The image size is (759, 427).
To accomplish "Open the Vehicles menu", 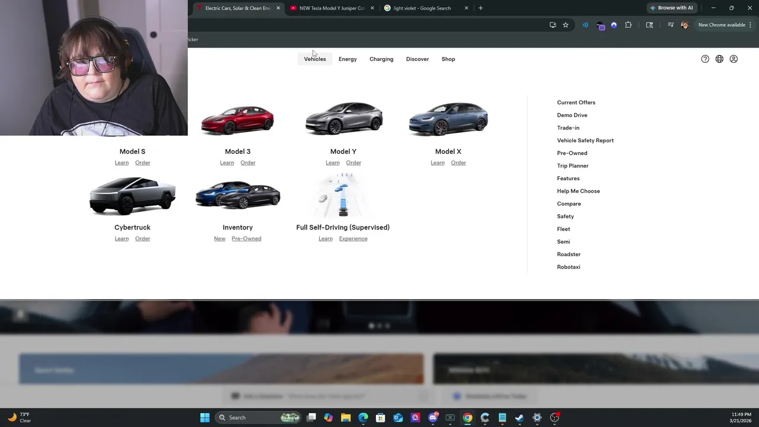I will click(x=315, y=59).
